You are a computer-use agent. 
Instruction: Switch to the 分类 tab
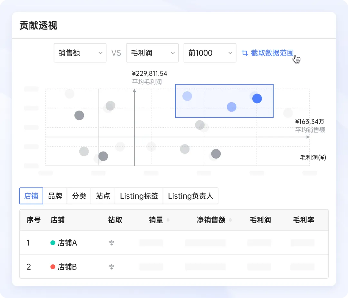click(x=79, y=196)
